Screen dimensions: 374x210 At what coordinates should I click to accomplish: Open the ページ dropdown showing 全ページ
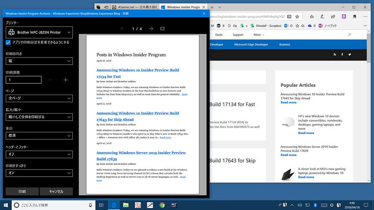(x=39, y=98)
